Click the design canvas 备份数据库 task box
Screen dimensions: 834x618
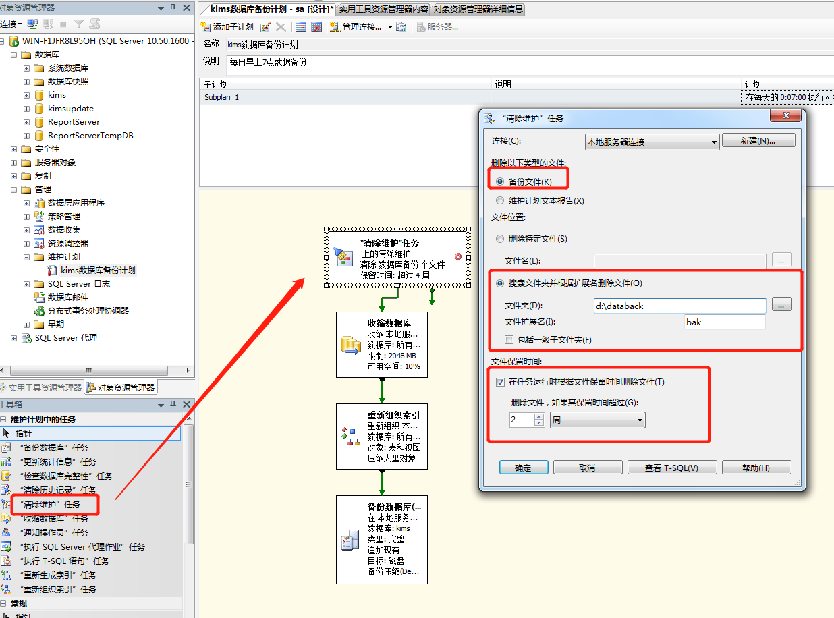click(382, 539)
